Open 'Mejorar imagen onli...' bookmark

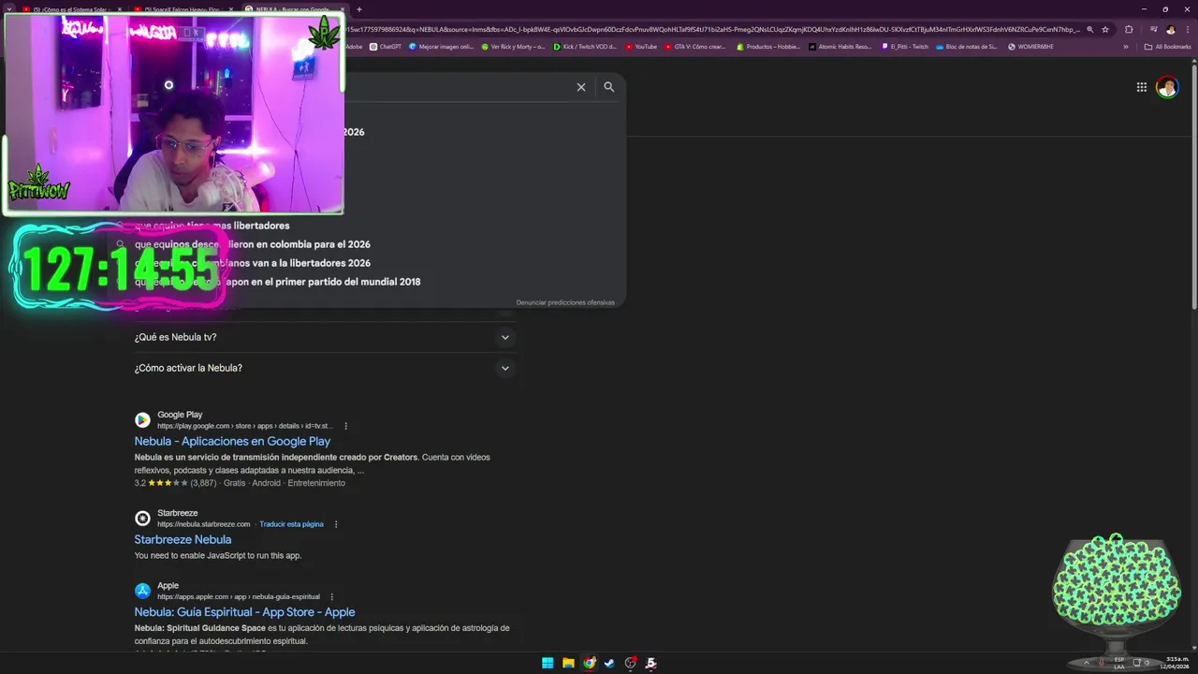(x=442, y=47)
